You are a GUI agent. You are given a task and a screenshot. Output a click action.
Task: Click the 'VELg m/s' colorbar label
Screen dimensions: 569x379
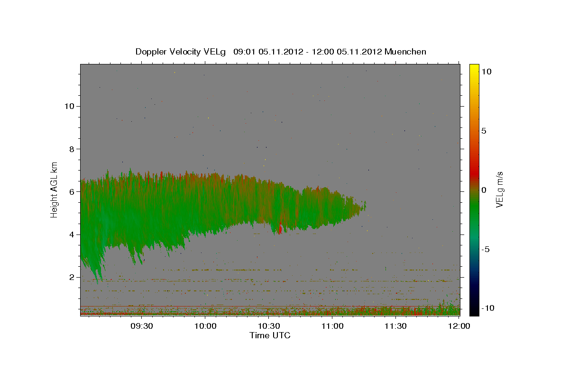[499, 189]
